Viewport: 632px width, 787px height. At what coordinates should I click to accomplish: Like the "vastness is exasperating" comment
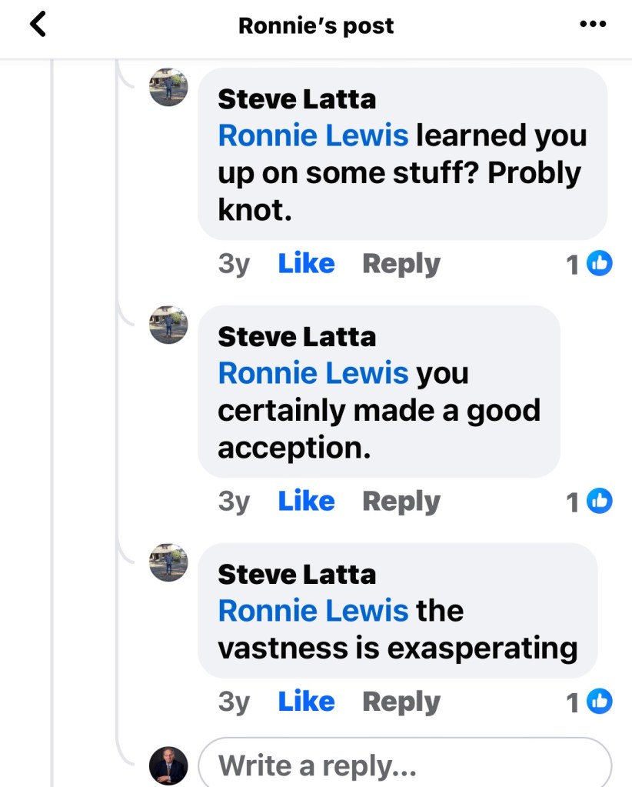click(306, 702)
